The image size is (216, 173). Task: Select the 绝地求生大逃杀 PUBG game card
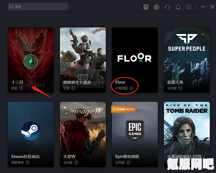click(83, 60)
